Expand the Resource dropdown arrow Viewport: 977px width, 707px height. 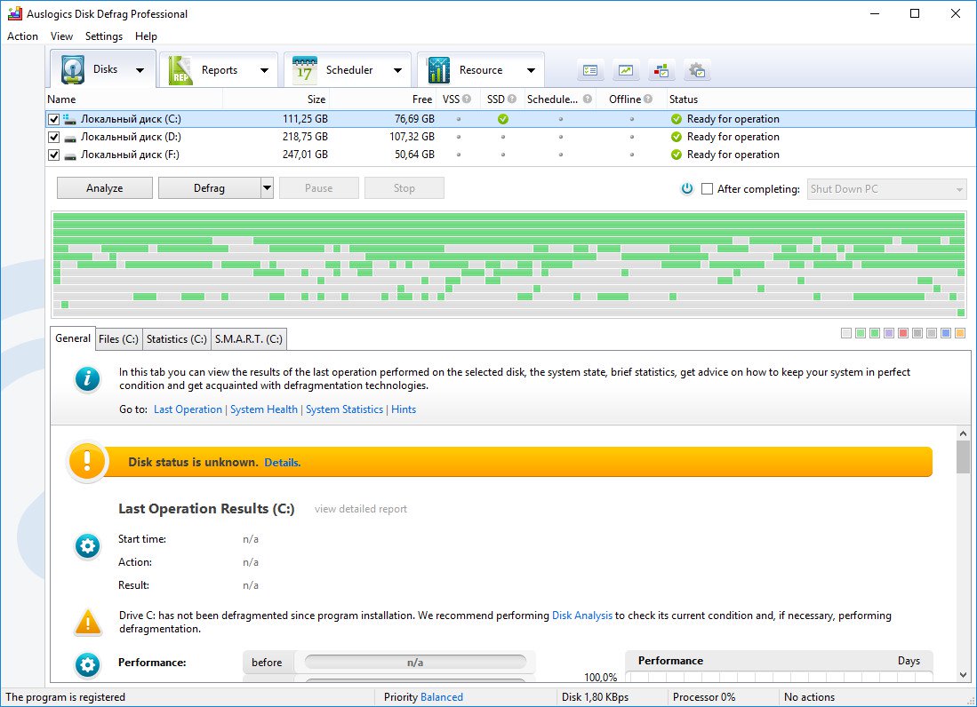532,70
